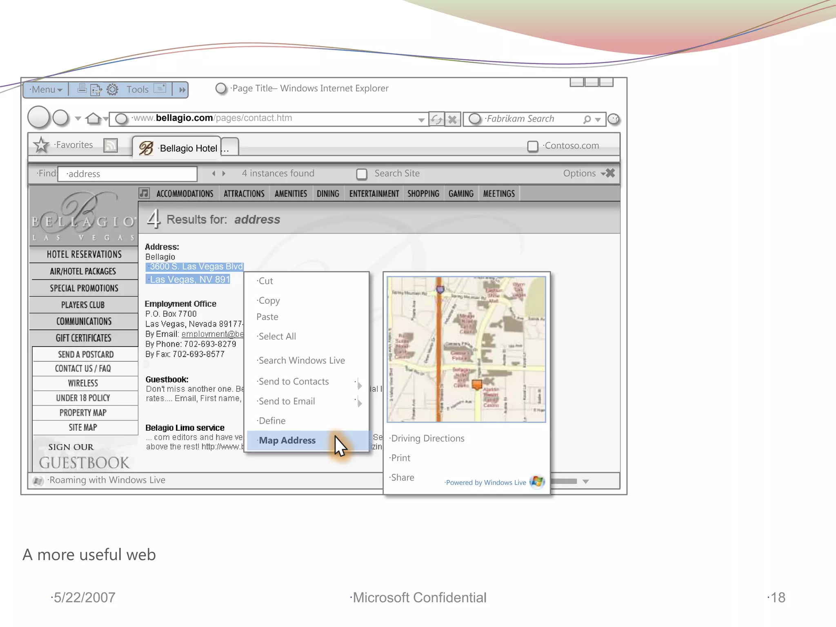The width and height of the screenshot is (836, 627).
Task: Click Powered by Windows Live link
Action: click(x=486, y=482)
